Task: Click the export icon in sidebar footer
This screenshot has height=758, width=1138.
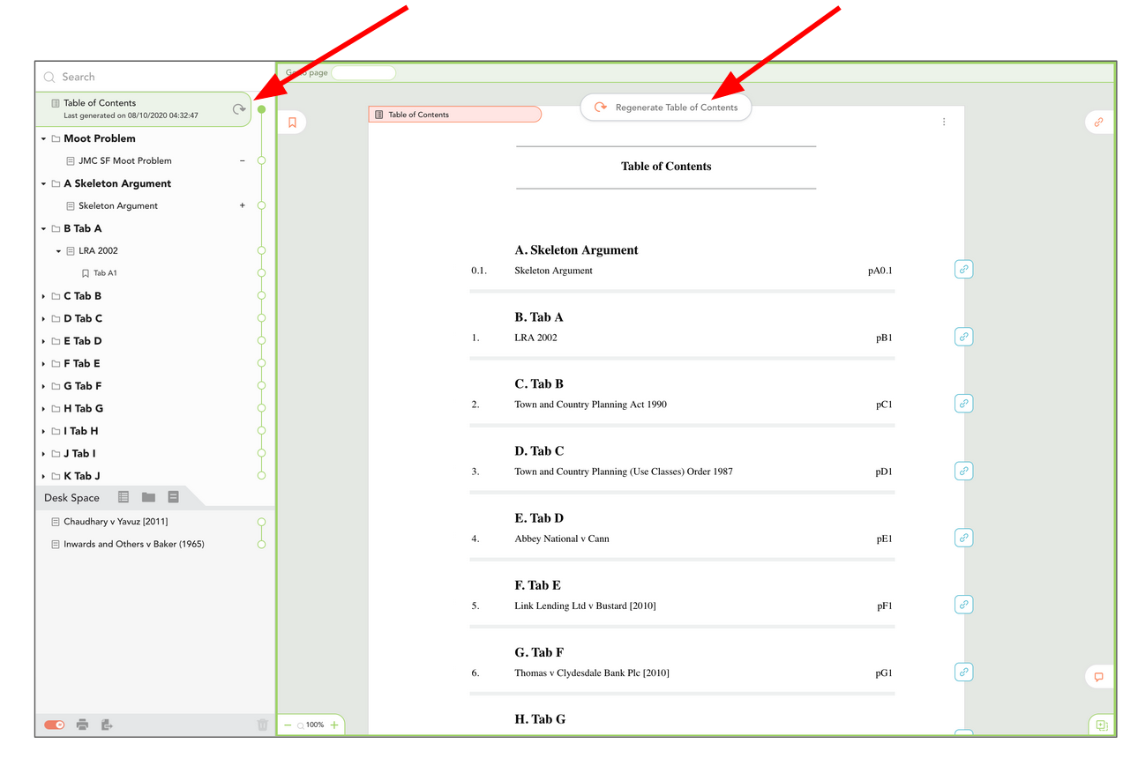Action: click(107, 725)
